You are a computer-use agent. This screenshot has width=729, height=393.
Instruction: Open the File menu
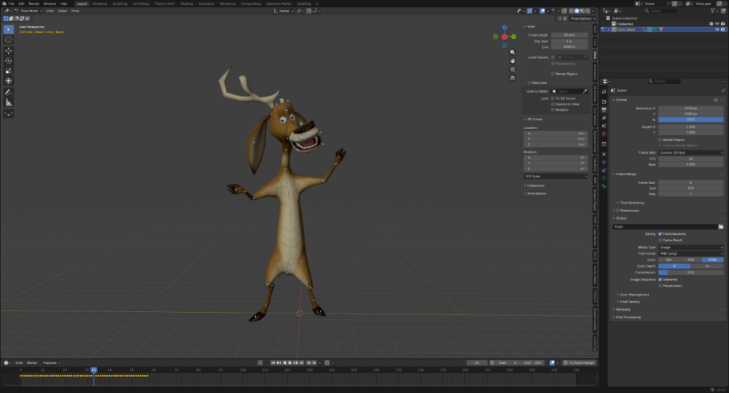pyautogui.click(x=11, y=3)
